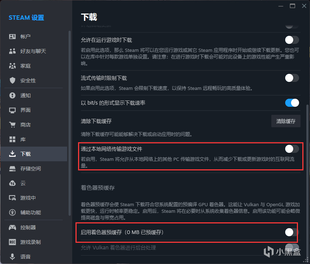Switch to 安全性 settings
Screen dimensions: 310x264
34,80
